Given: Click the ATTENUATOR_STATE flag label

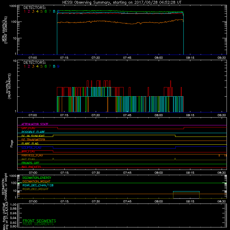Looking at the screenshot, I should [35, 124].
